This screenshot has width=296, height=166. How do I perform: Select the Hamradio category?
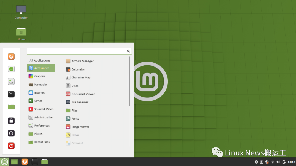[x=41, y=85]
